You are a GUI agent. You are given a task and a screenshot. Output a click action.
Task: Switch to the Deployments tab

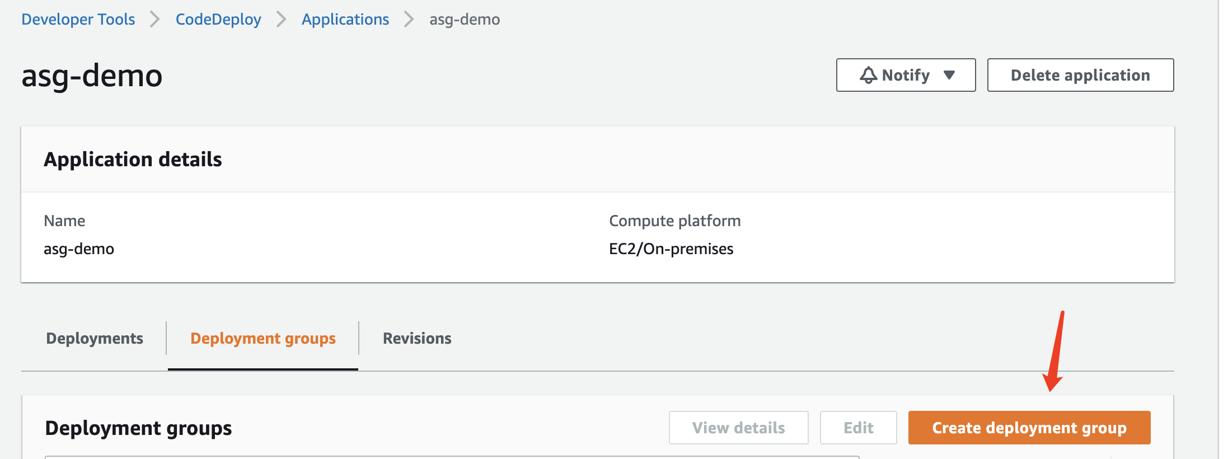95,338
